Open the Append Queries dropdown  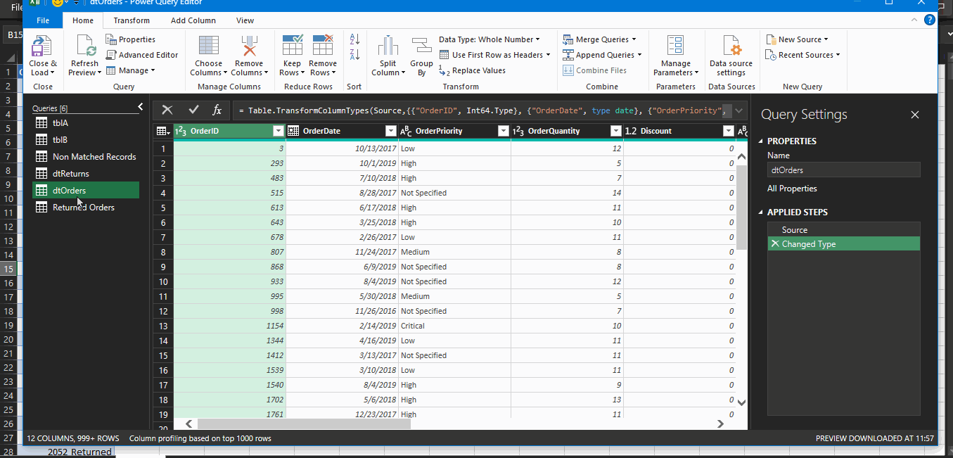pos(602,55)
